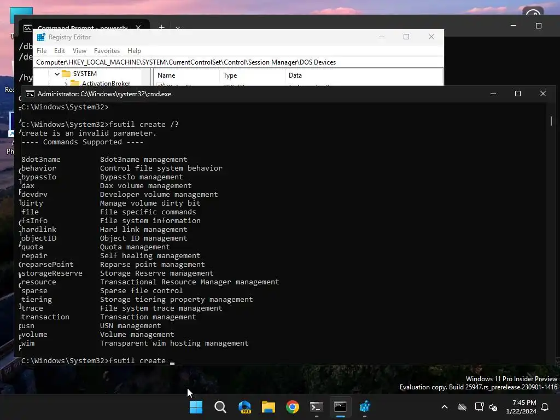Click the Registry Editor title bar icon
Screen dimensions: 560x420
click(x=41, y=37)
